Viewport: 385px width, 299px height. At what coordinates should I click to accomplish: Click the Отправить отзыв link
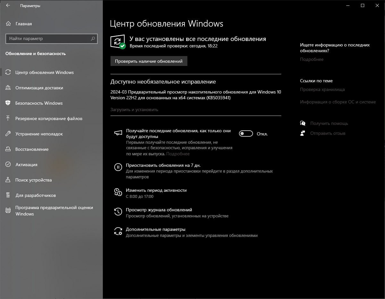pos(328,133)
